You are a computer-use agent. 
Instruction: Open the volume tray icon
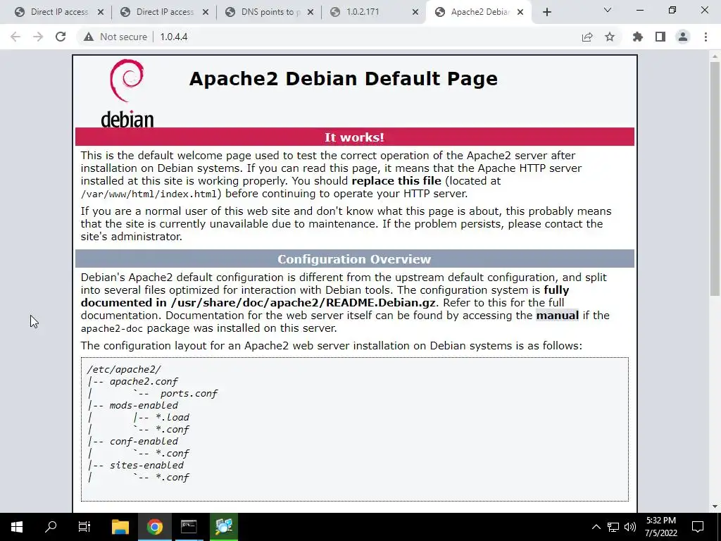pos(630,527)
